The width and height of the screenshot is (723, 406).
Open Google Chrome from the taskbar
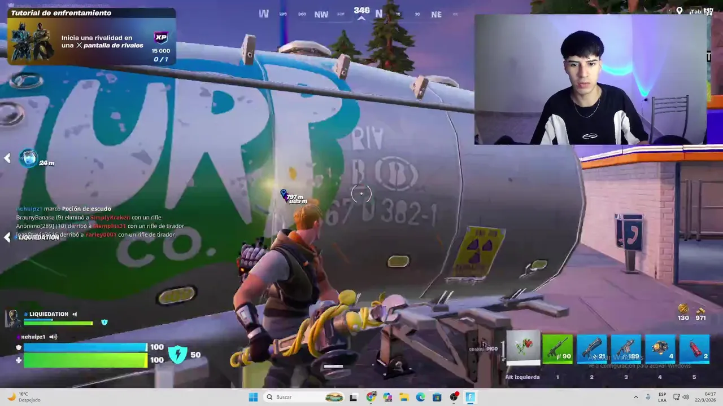(371, 397)
